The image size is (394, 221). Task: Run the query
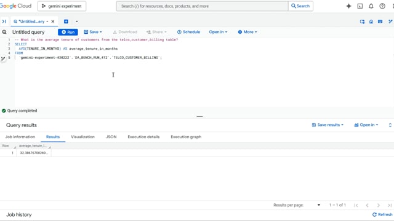click(68, 32)
